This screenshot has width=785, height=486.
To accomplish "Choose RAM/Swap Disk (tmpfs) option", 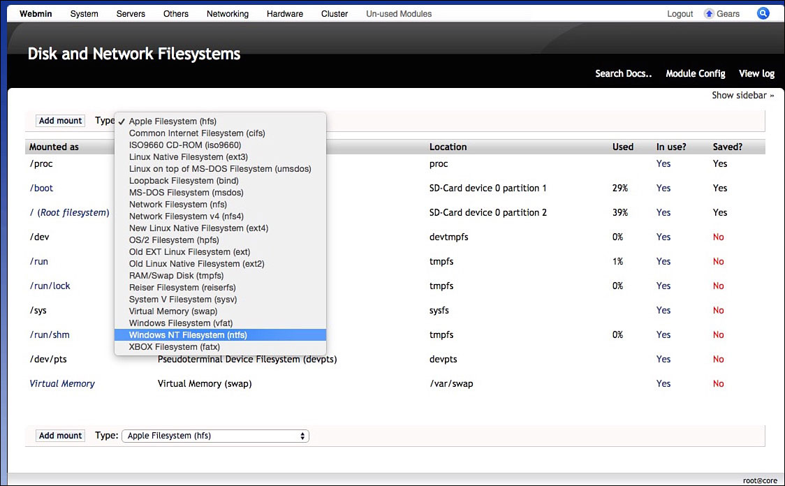I will coord(220,275).
